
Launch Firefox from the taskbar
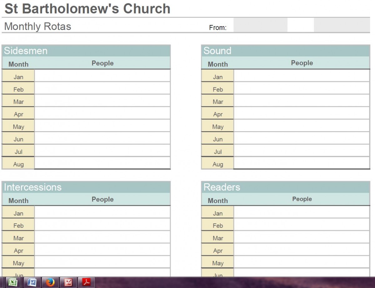tap(50, 282)
